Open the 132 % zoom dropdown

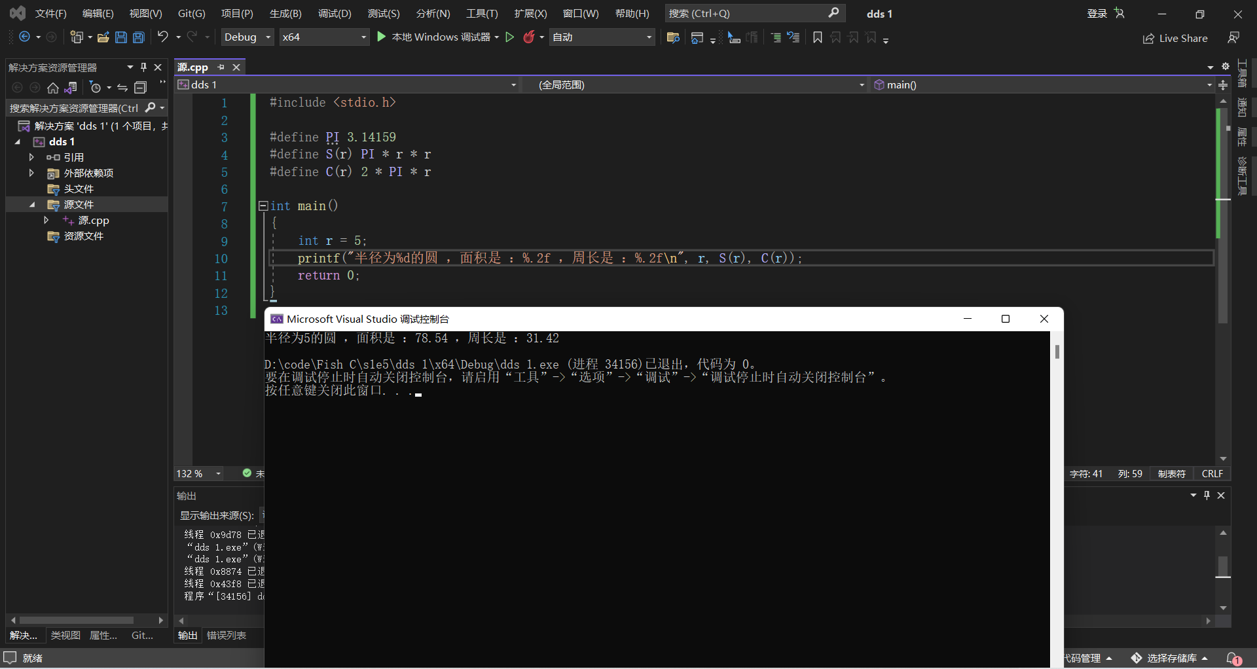[x=200, y=474]
